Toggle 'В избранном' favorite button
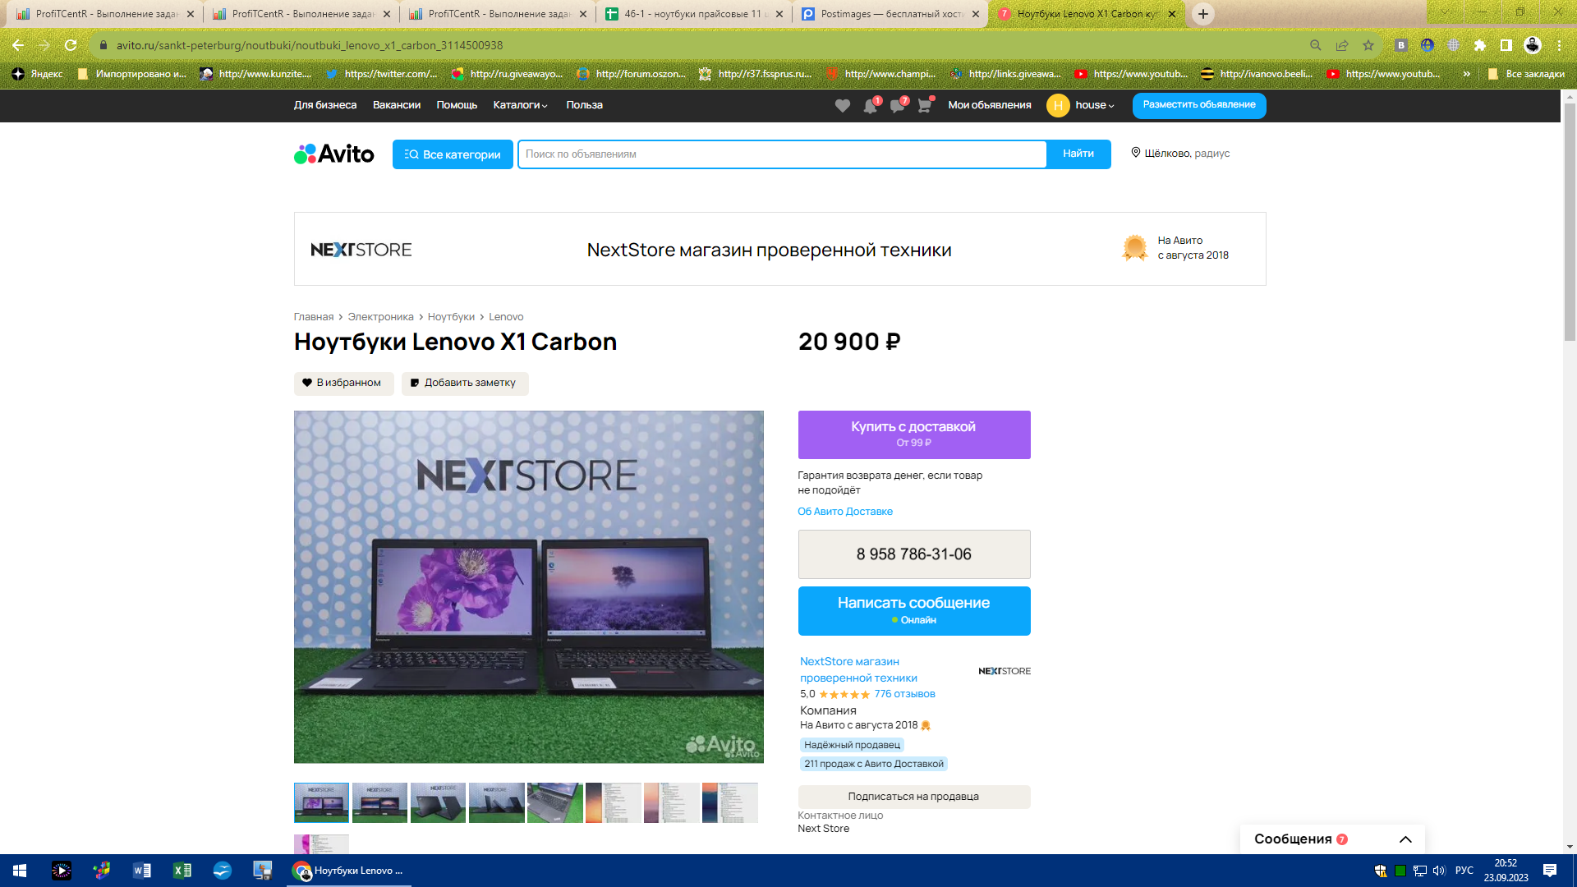 click(x=343, y=383)
